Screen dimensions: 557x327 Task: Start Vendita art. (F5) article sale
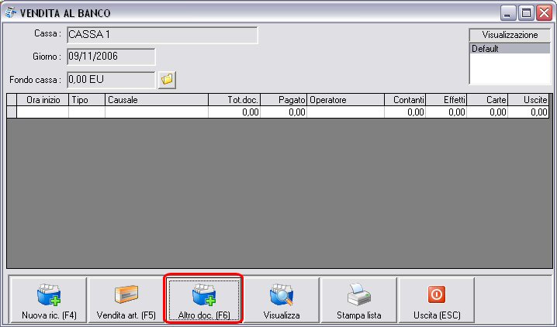pyautogui.click(x=126, y=300)
